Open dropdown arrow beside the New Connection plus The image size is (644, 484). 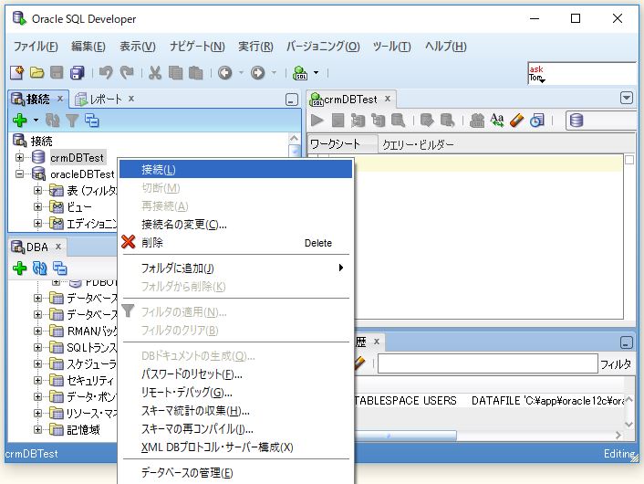tap(36, 121)
